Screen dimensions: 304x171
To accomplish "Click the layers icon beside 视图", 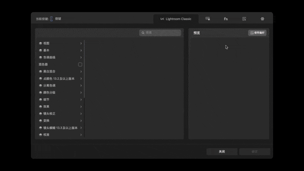I will [41, 43].
